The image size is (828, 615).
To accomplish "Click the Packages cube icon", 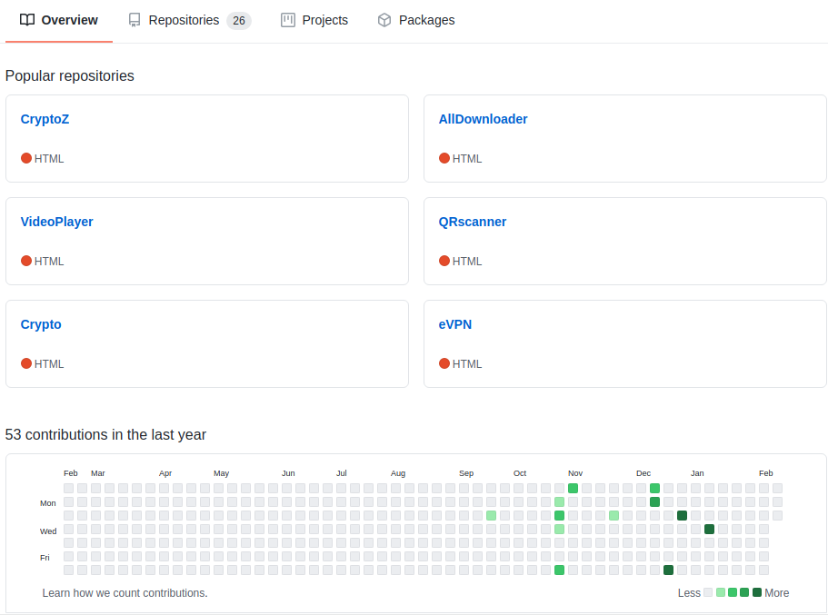I will click(x=384, y=20).
